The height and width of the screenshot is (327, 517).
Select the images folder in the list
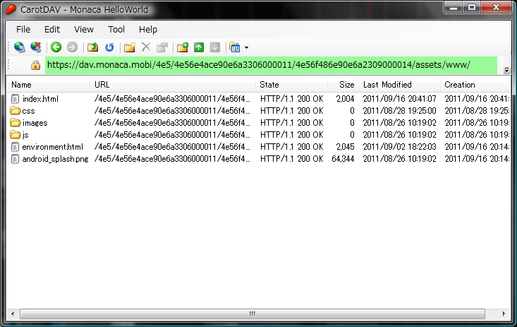click(x=35, y=123)
